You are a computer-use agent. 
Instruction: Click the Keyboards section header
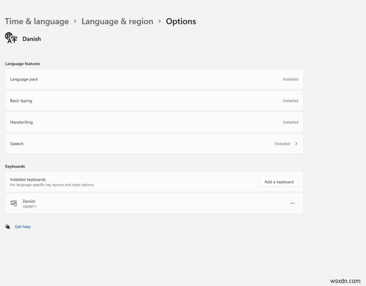coord(15,166)
